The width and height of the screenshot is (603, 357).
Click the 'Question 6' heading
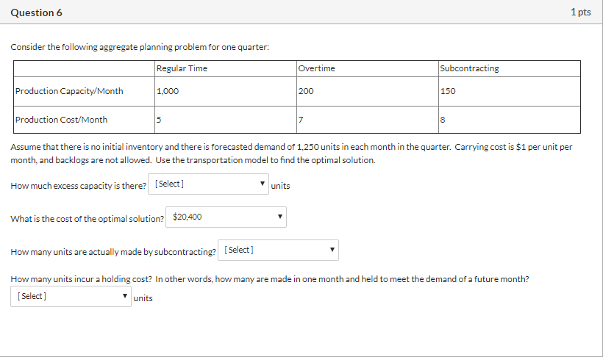click(36, 12)
